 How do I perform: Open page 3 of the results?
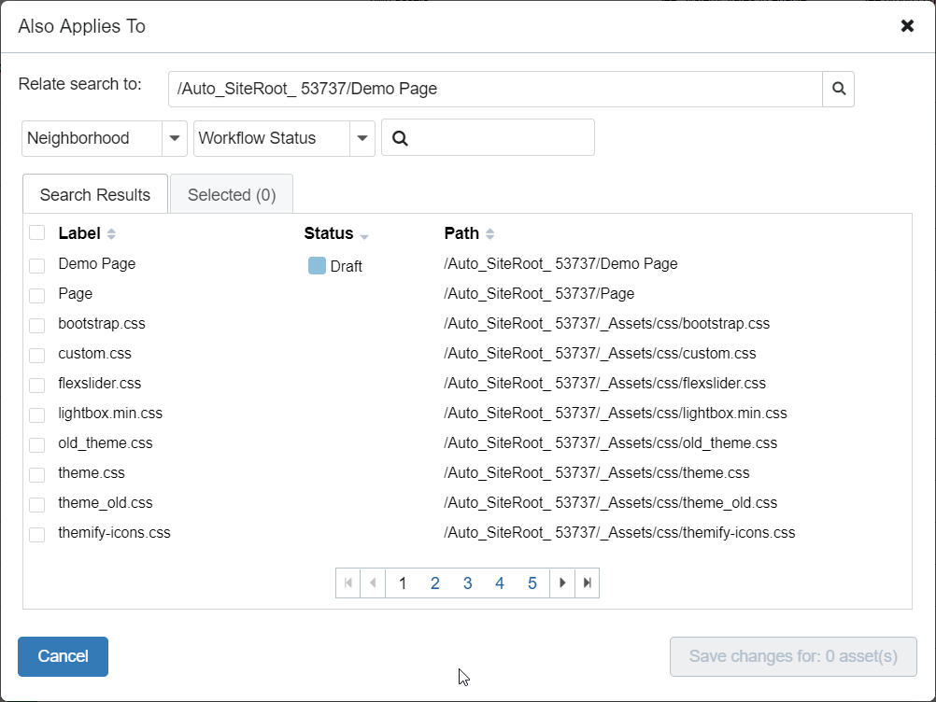pyautogui.click(x=467, y=583)
